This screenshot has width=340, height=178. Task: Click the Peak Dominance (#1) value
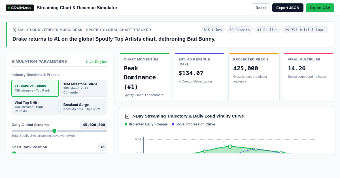[140, 77]
